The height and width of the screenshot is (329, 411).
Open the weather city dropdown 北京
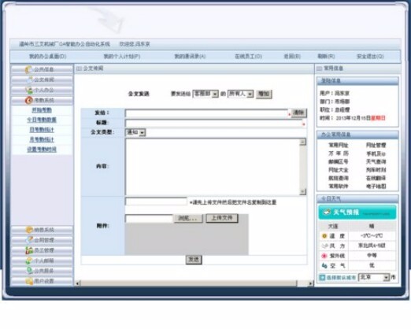point(374,277)
